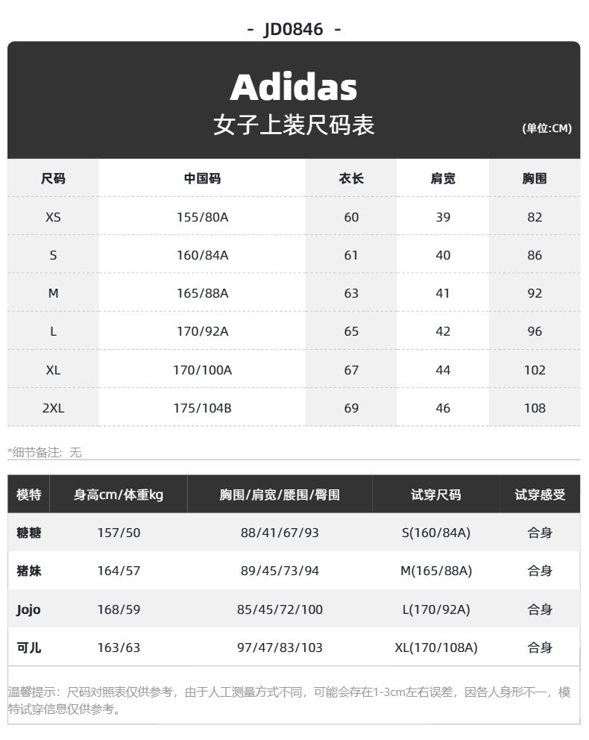Select the 衣长 column header
Image resolution: width=589 pixels, height=740 pixels.
[x=351, y=179]
